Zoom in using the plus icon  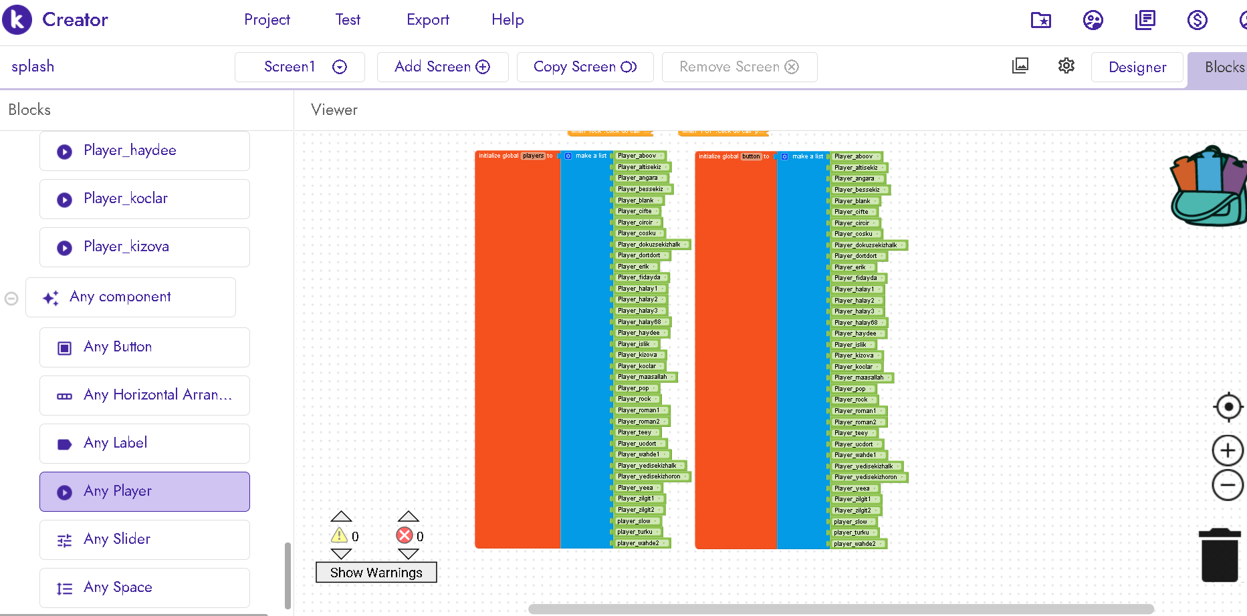pyautogui.click(x=1228, y=451)
